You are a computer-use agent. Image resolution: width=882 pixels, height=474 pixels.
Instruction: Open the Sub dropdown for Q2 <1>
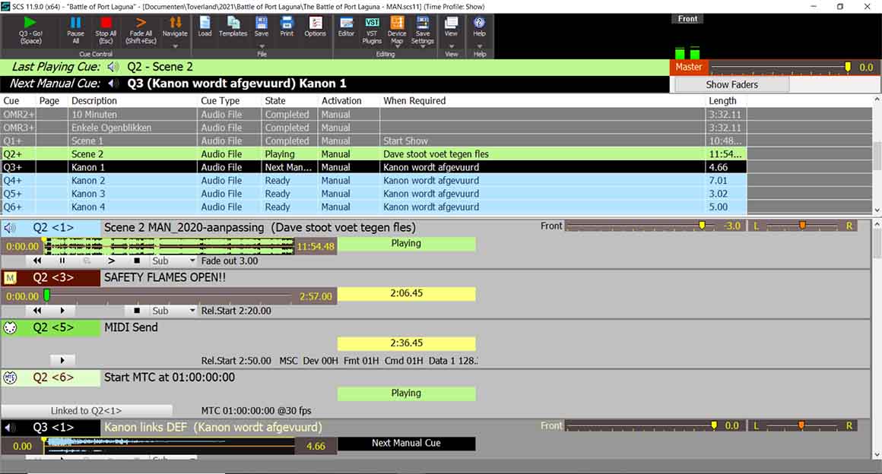point(173,261)
